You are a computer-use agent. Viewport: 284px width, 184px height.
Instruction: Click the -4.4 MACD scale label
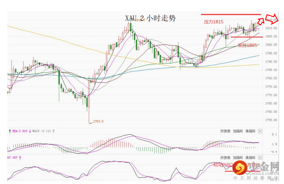273,152
